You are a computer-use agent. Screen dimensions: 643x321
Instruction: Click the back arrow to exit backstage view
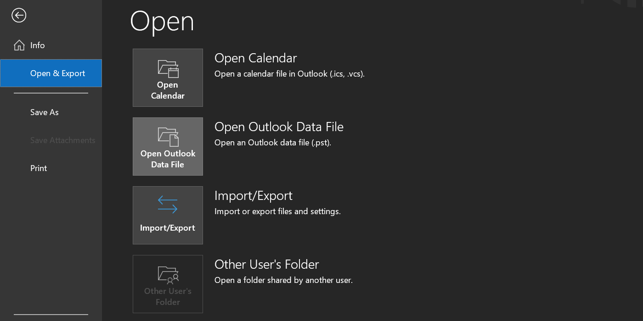(19, 15)
